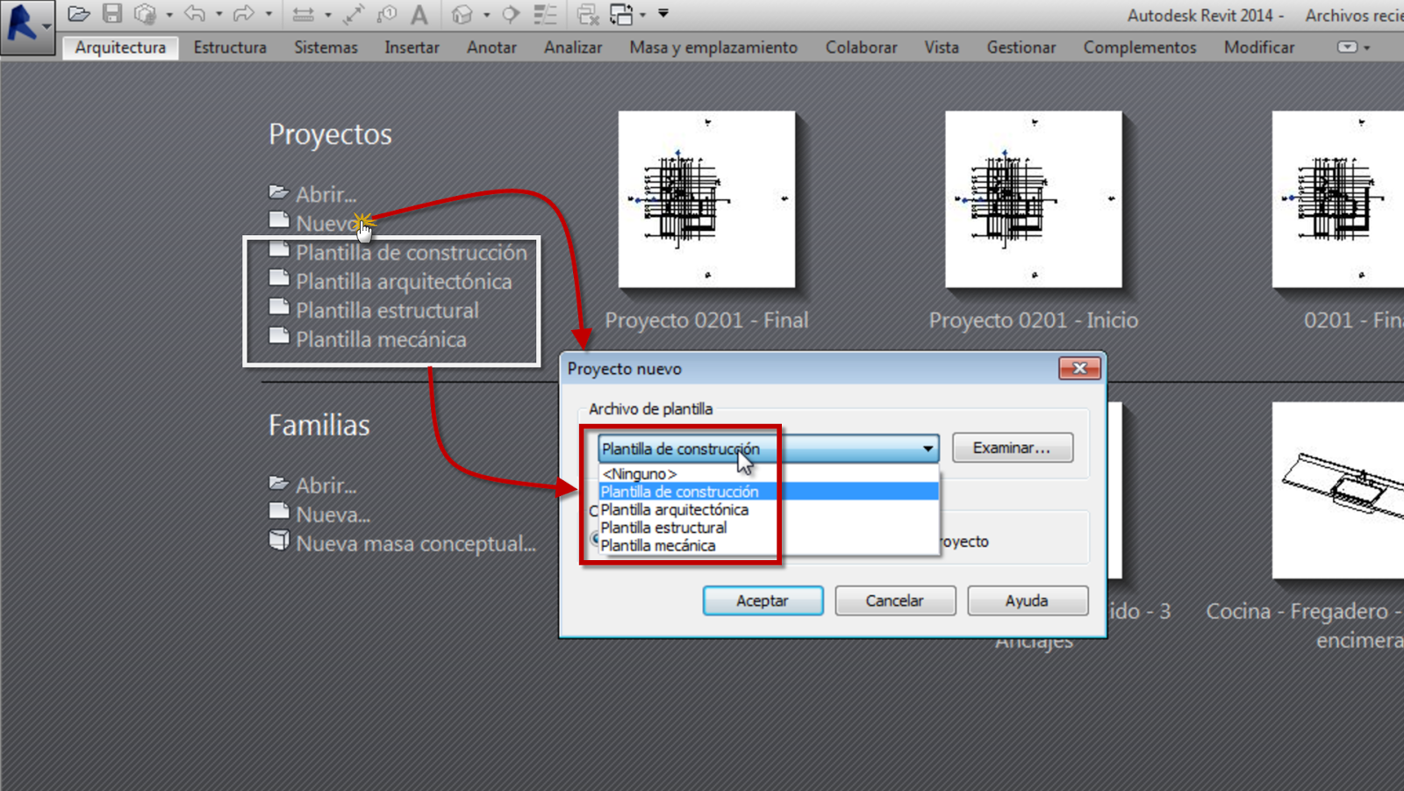Click Cancelar in Proyecto nuevo dialog
The image size is (1404, 791).
coord(895,600)
